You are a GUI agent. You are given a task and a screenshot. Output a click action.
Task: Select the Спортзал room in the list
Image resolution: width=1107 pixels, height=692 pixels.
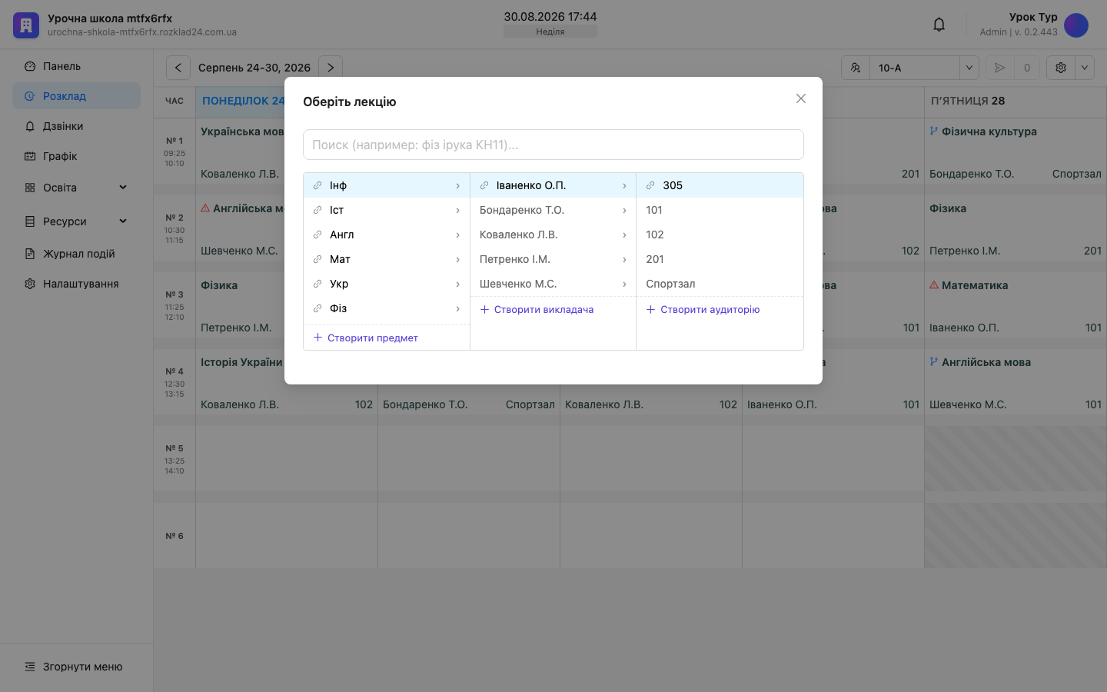[x=720, y=284]
